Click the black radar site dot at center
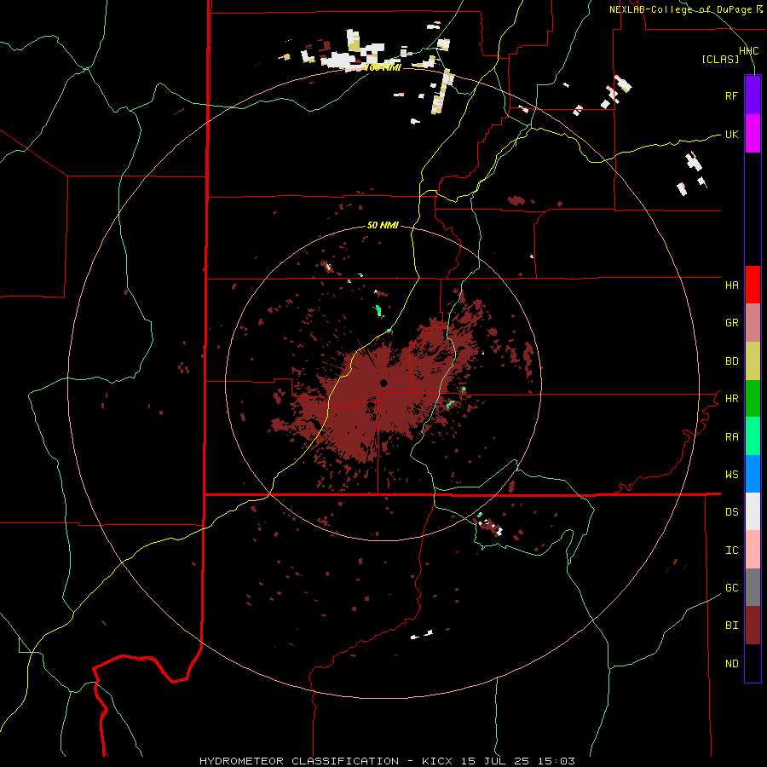Image resolution: width=767 pixels, height=767 pixels. point(383,383)
